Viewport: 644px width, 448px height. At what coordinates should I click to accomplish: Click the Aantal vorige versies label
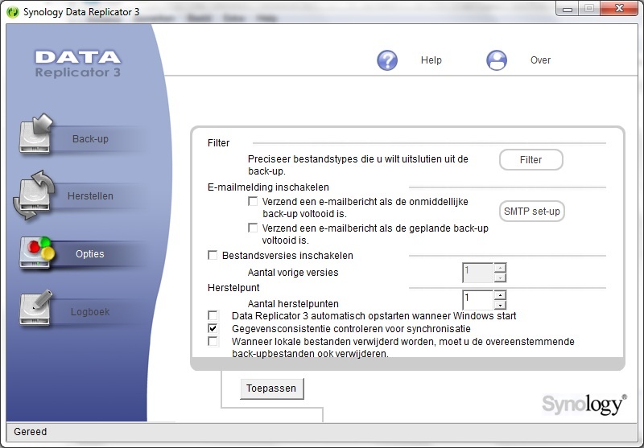(293, 273)
